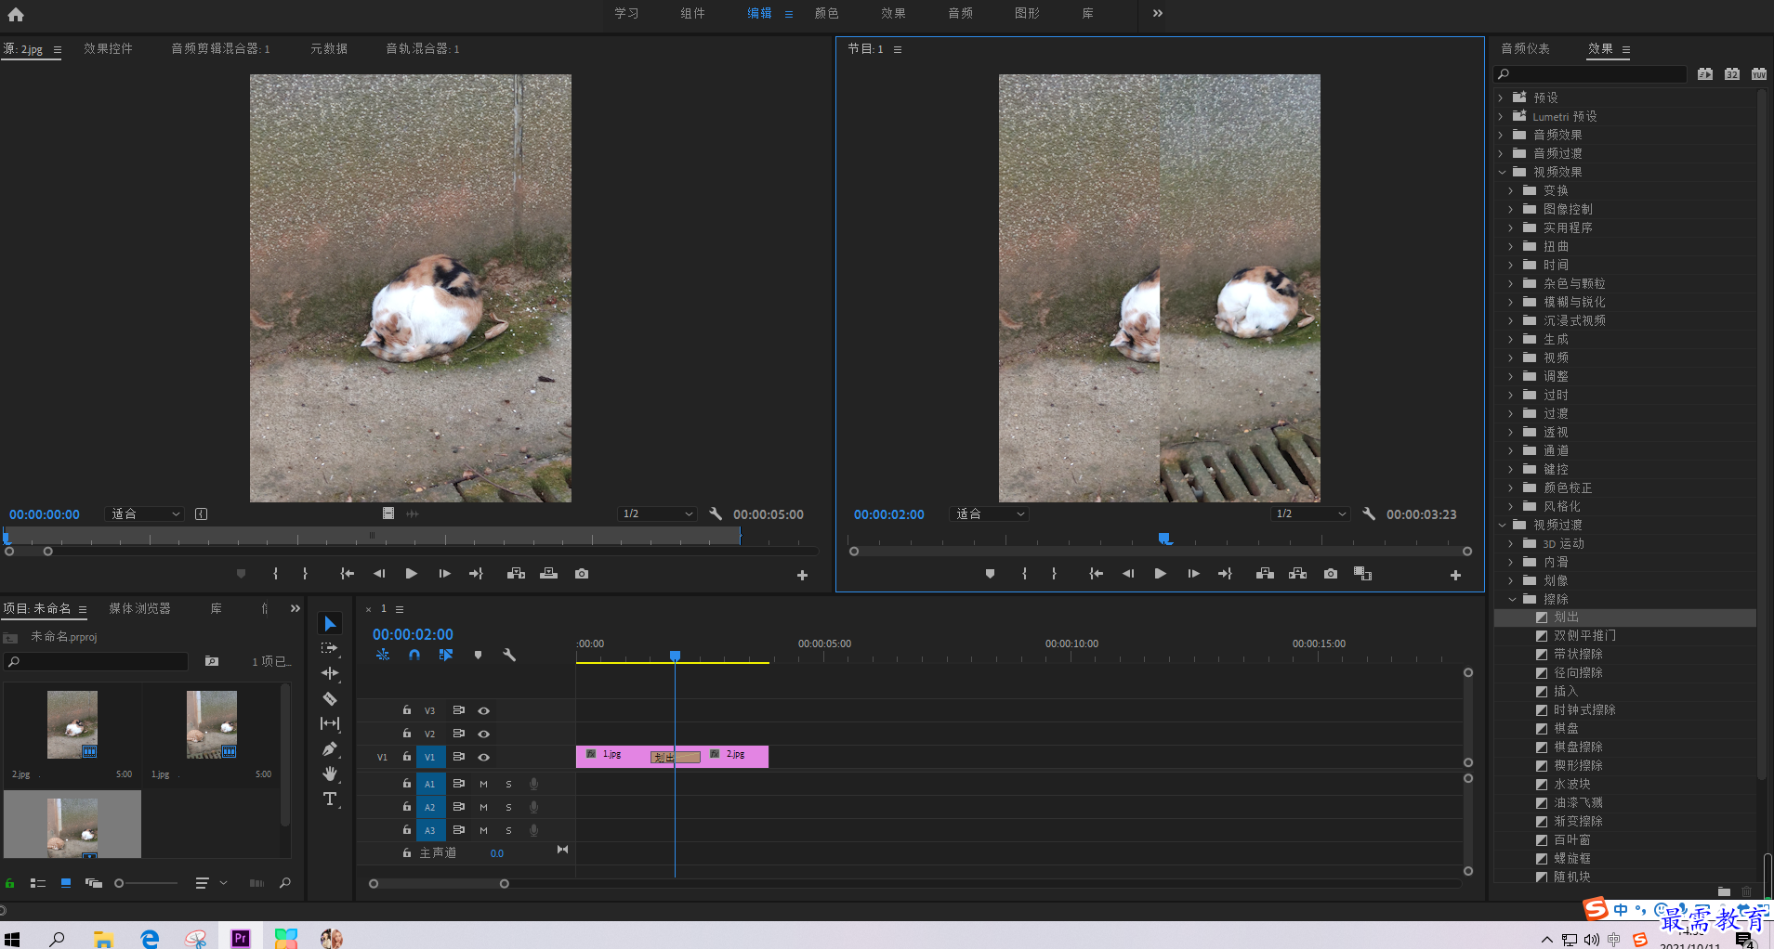Toggle V1 track output eye
This screenshot has width=1774, height=949.
pyautogui.click(x=483, y=757)
